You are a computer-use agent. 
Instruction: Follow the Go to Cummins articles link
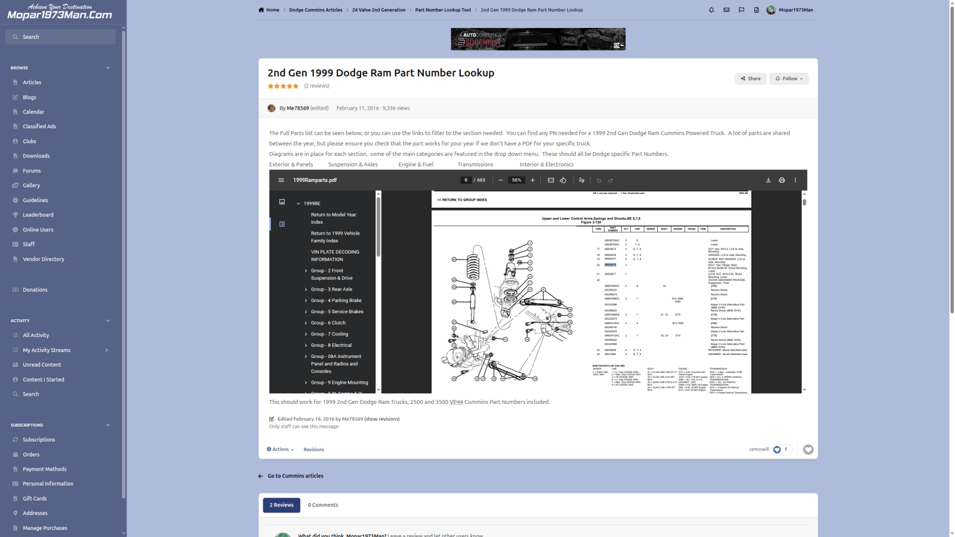[x=295, y=476]
